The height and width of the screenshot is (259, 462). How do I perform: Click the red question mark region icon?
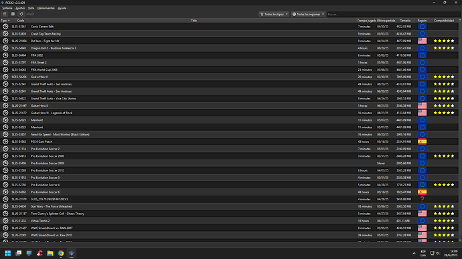pyautogui.click(x=422, y=199)
